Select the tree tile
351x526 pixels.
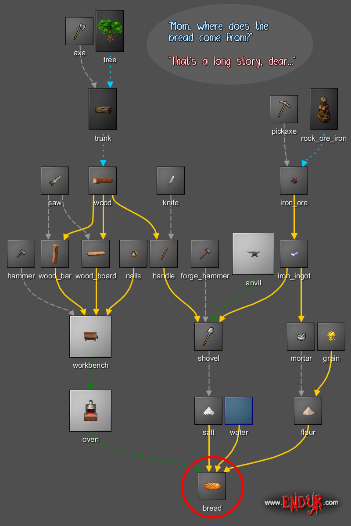pyautogui.click(x=110, y=31)
